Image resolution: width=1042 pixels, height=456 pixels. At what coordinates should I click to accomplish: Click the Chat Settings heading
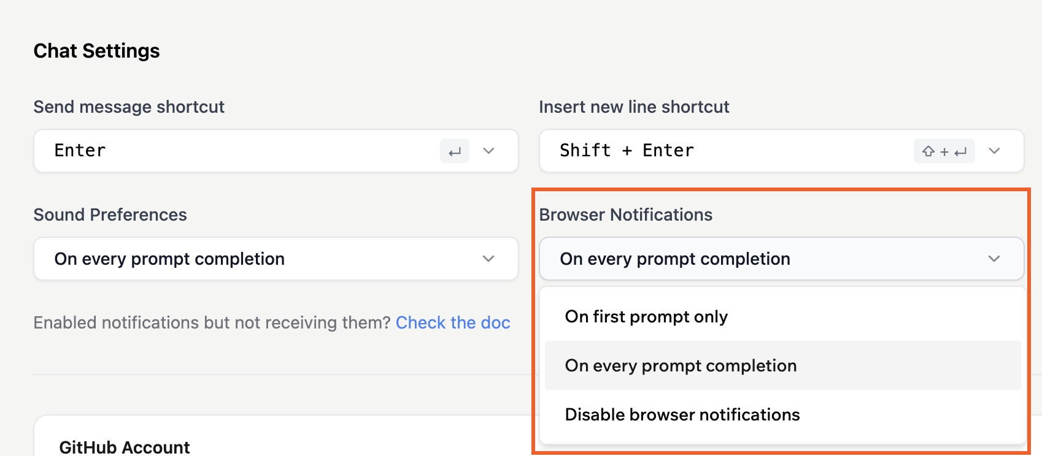96,50
